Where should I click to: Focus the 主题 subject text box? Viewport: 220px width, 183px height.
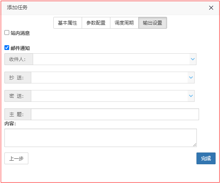pos(115,114)
